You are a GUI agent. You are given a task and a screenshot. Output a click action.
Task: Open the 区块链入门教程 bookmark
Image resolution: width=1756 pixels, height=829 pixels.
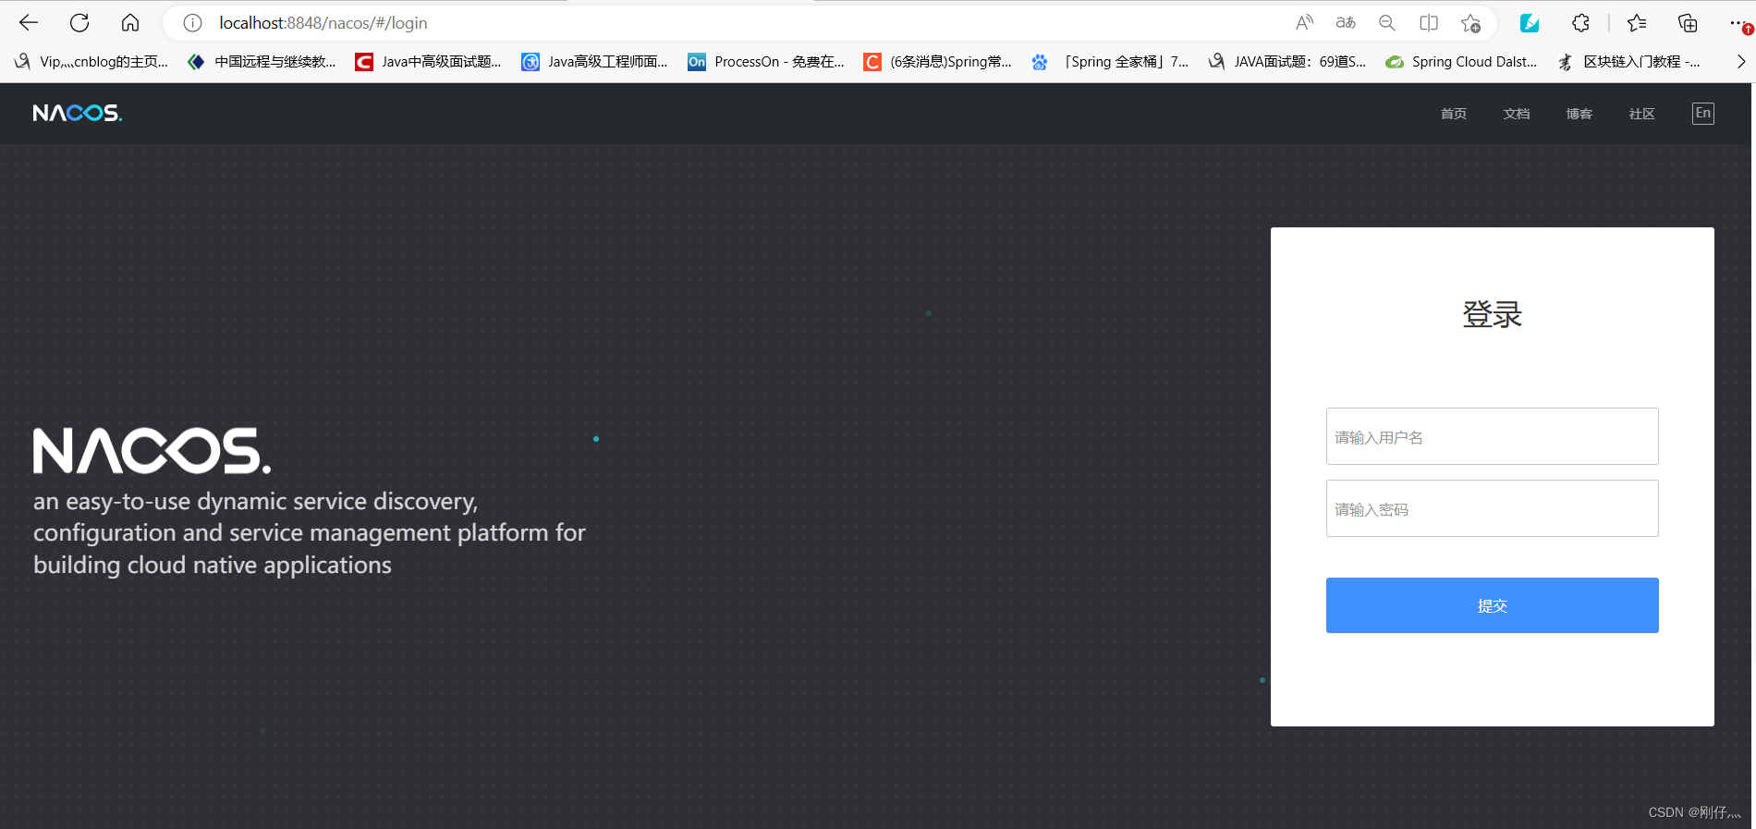(1629, 62)
